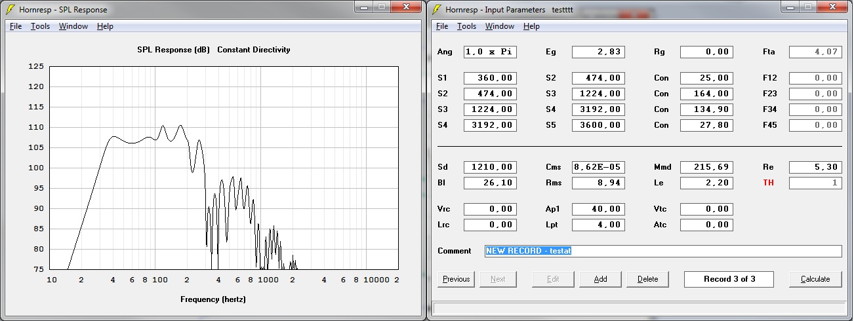Click the Bl field with 26,10

point(490,183)
